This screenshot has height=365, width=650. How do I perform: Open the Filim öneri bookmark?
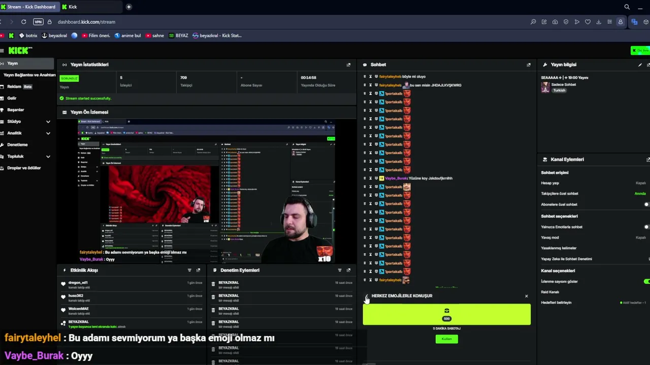click(x=96, y=35)
